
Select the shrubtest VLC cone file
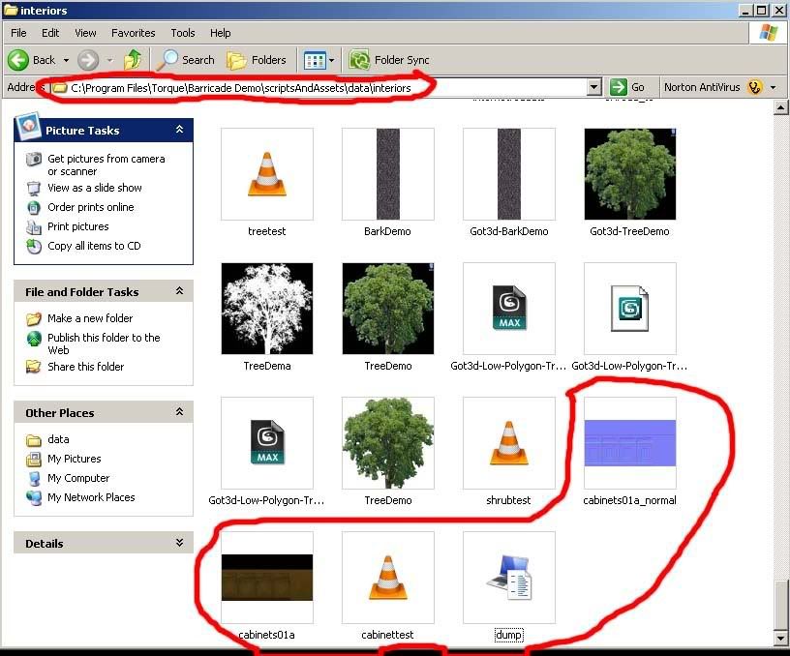(x=508, y=443)
